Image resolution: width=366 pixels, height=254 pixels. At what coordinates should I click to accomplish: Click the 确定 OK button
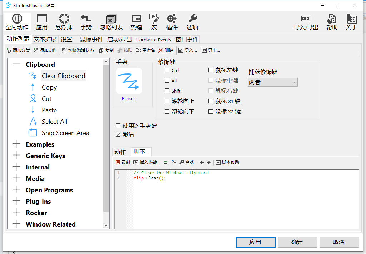pyautogui.click(x=297, y=242)
